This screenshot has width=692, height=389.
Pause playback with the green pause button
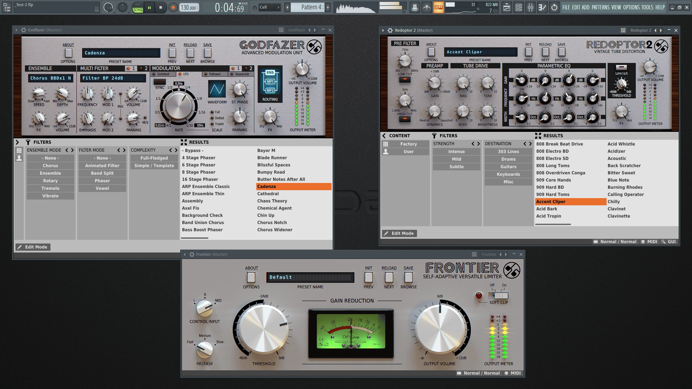[x=149, y=8]
